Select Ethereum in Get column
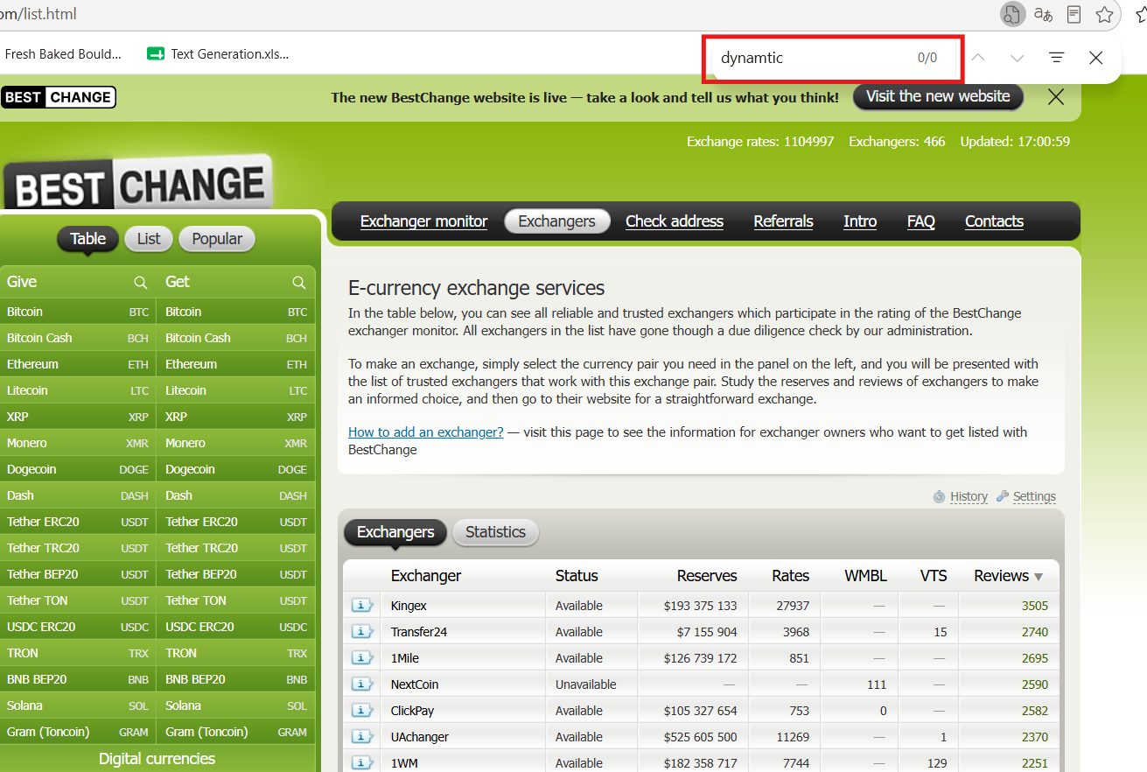The image size is (1147, 772). pos(236,364)
